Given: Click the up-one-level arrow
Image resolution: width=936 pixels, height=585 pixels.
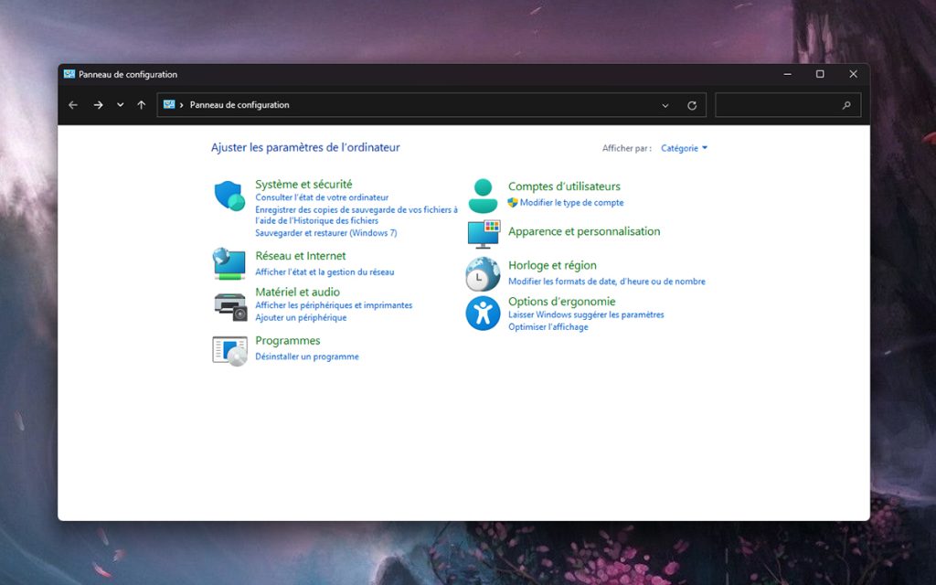Looking at the screenshot, I should coord(141,104).
